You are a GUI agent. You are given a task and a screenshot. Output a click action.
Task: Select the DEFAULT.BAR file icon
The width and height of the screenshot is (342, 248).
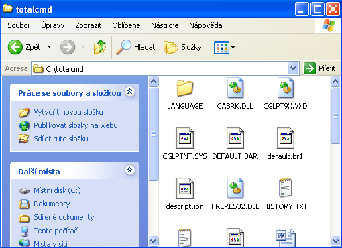235,138
